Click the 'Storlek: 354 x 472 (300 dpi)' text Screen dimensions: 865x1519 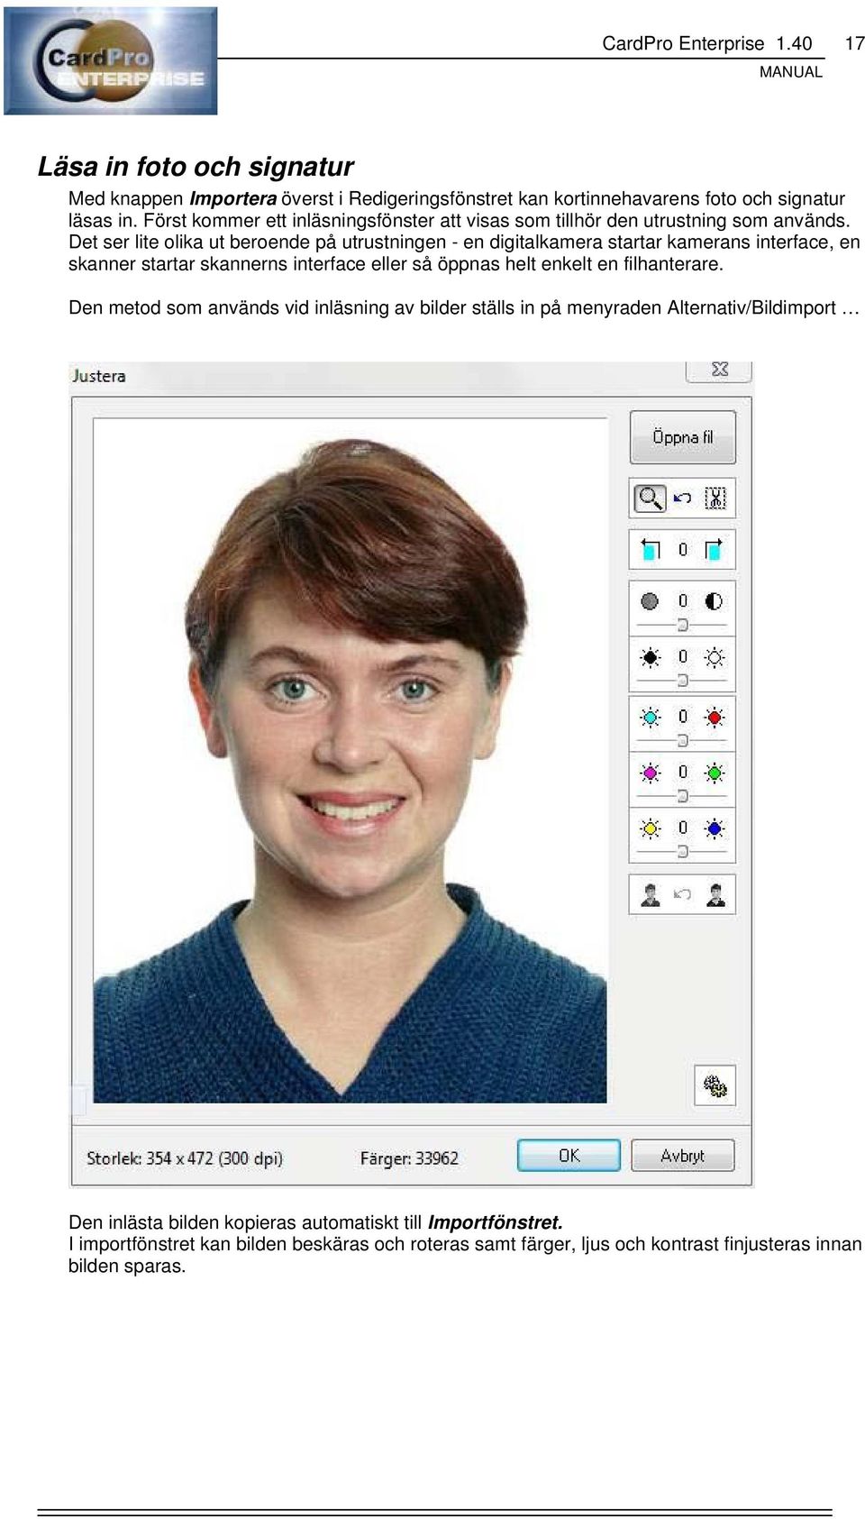coord(185,1158)
